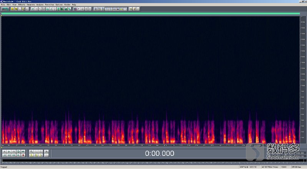
Task: Click Zoom to Selection button
Action: click(x=46, y=151)
